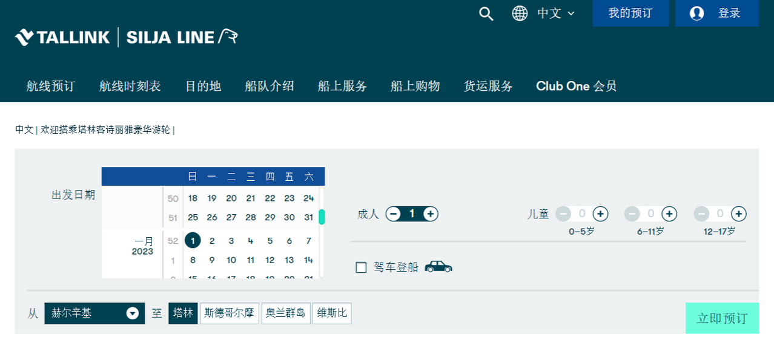Image resolution: width=774 pixels, height=346 pixels.
Task: Increase children 6–11岁 count
Action: 669,214
